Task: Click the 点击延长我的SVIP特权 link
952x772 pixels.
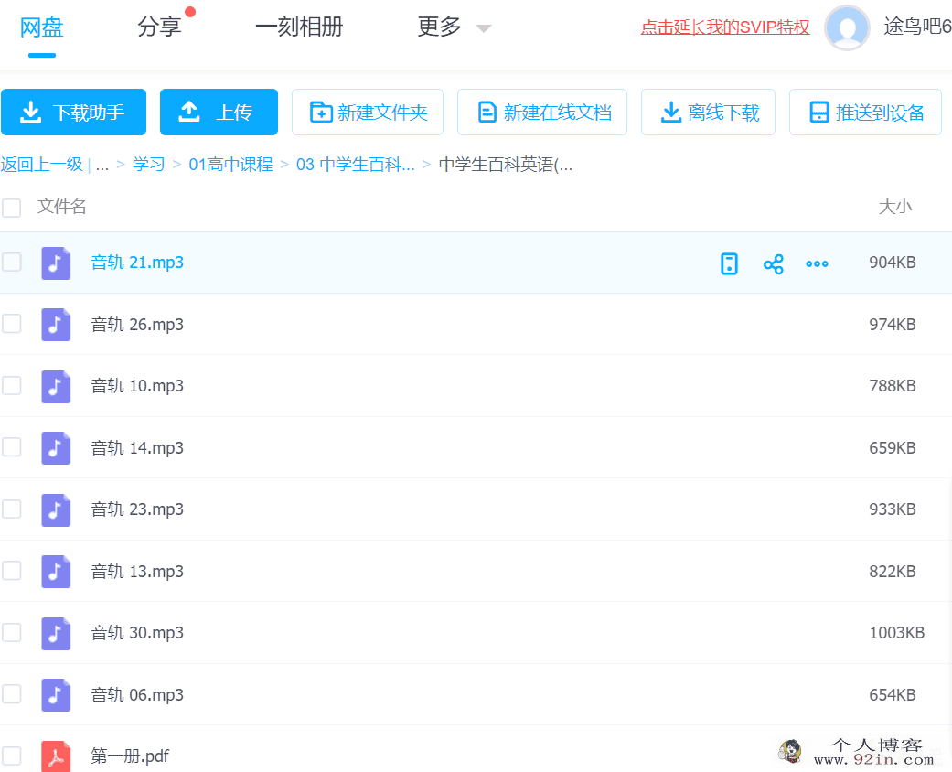Action: click(x=725, y=27)
